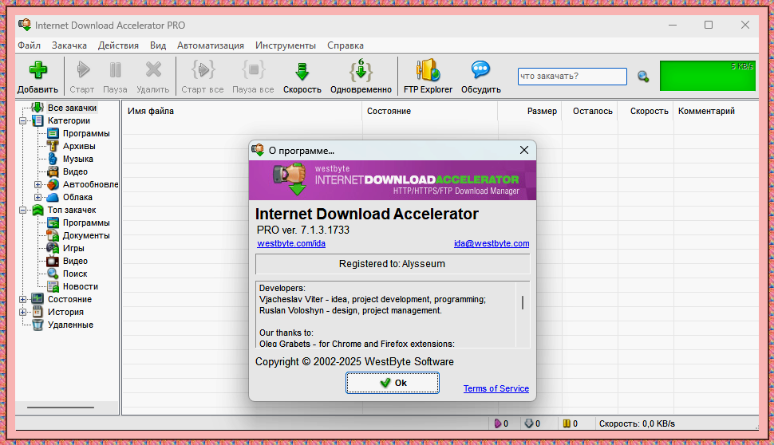Click the Обсудить chat bubble icon
Image resolution: width=774 pixels, height=445 pixels.
click(x=480, y=69)
